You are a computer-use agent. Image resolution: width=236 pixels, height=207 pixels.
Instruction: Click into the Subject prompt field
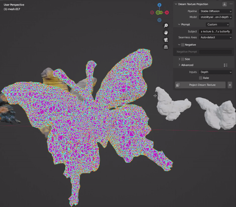point(216,31)
